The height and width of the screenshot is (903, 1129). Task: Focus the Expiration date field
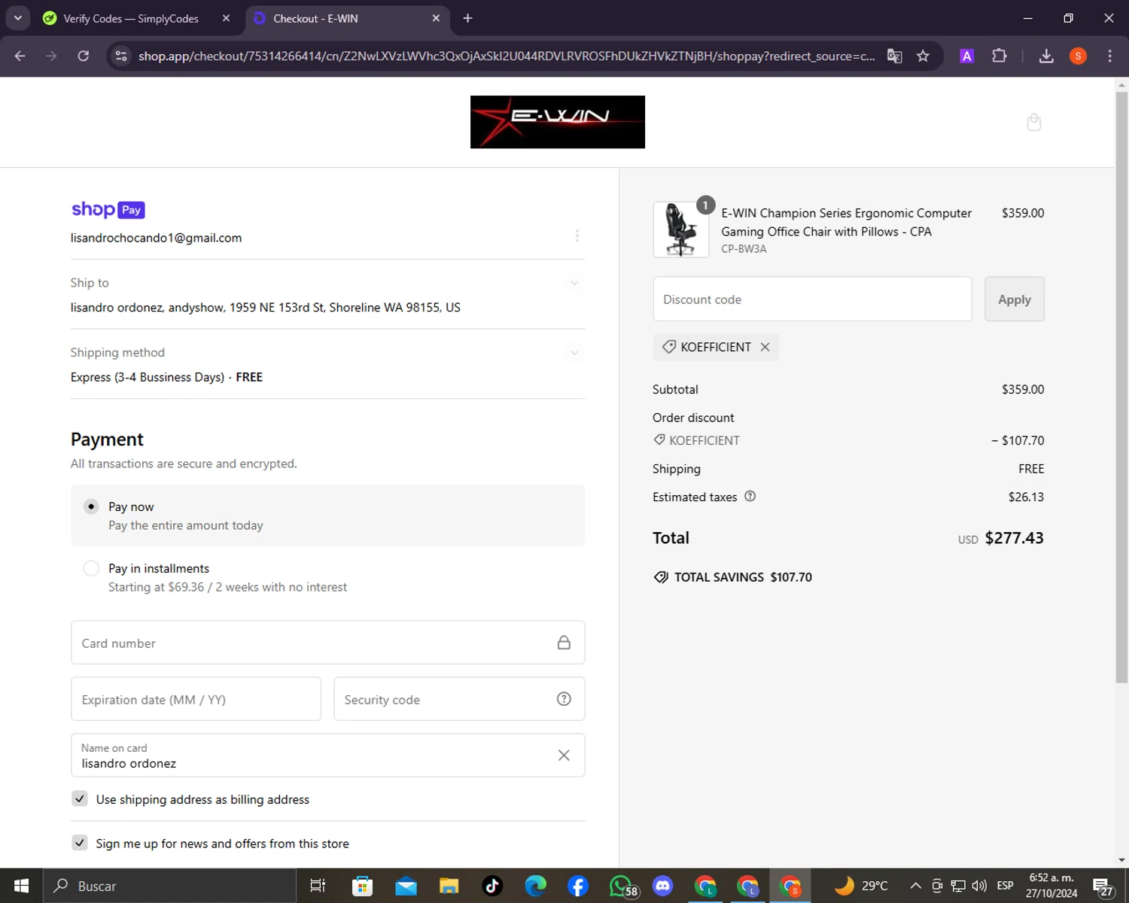[196, 699]
